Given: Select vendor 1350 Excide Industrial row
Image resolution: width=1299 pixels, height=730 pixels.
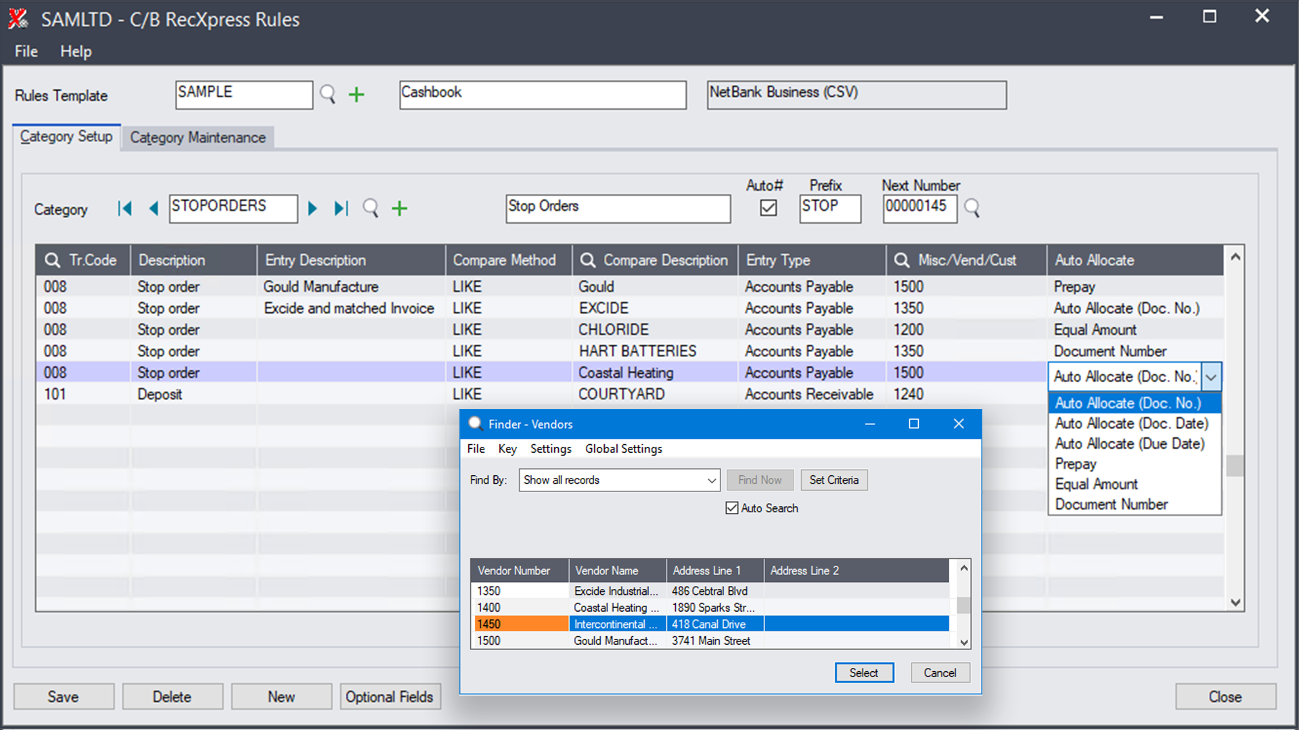Looking at the screenshot, I should 710,591.
